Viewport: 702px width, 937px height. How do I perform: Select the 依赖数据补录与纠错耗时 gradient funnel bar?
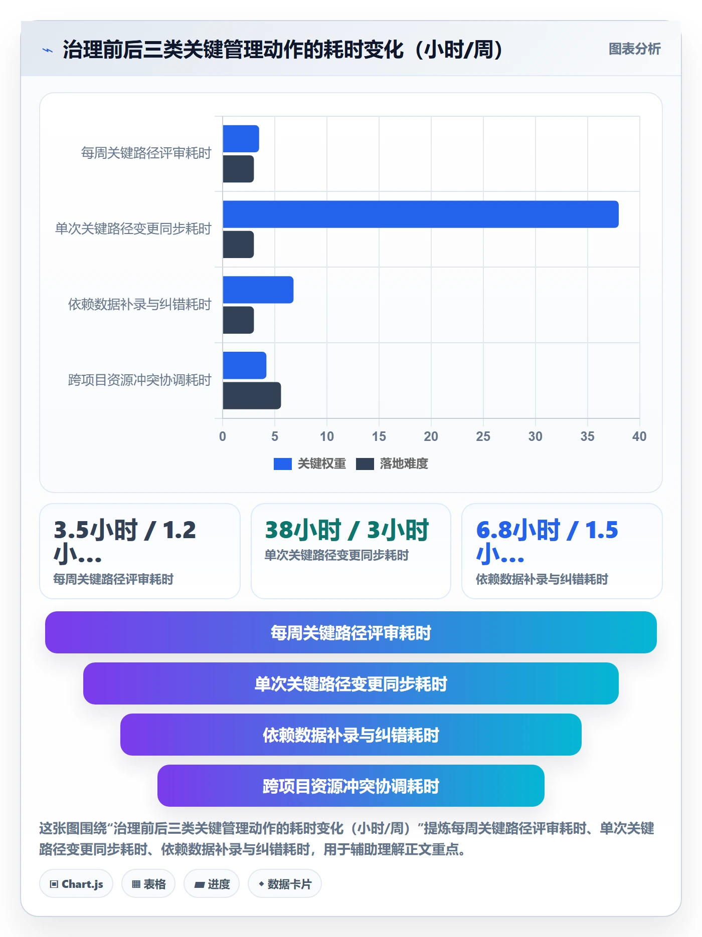[x=351, y=735]
